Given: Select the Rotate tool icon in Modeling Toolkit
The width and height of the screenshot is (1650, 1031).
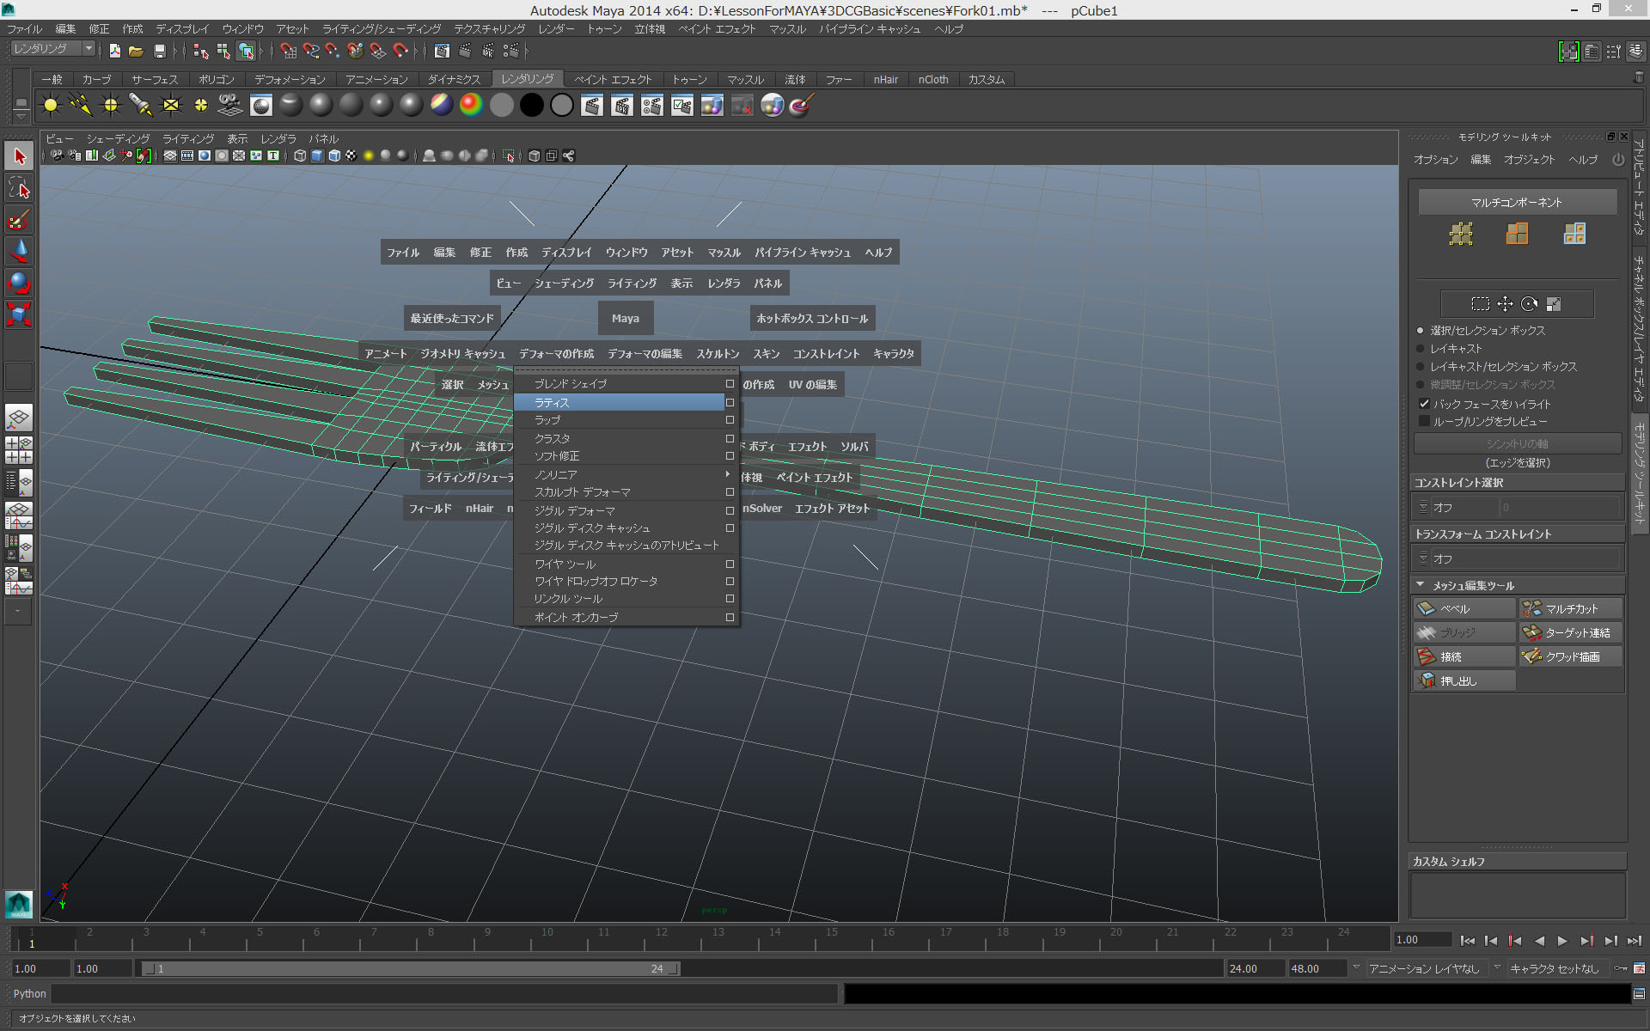Looking at the screenshot, I should [1529, 303].
